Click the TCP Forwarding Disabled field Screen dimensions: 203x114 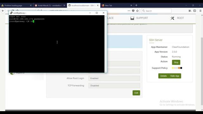point(114,85)
